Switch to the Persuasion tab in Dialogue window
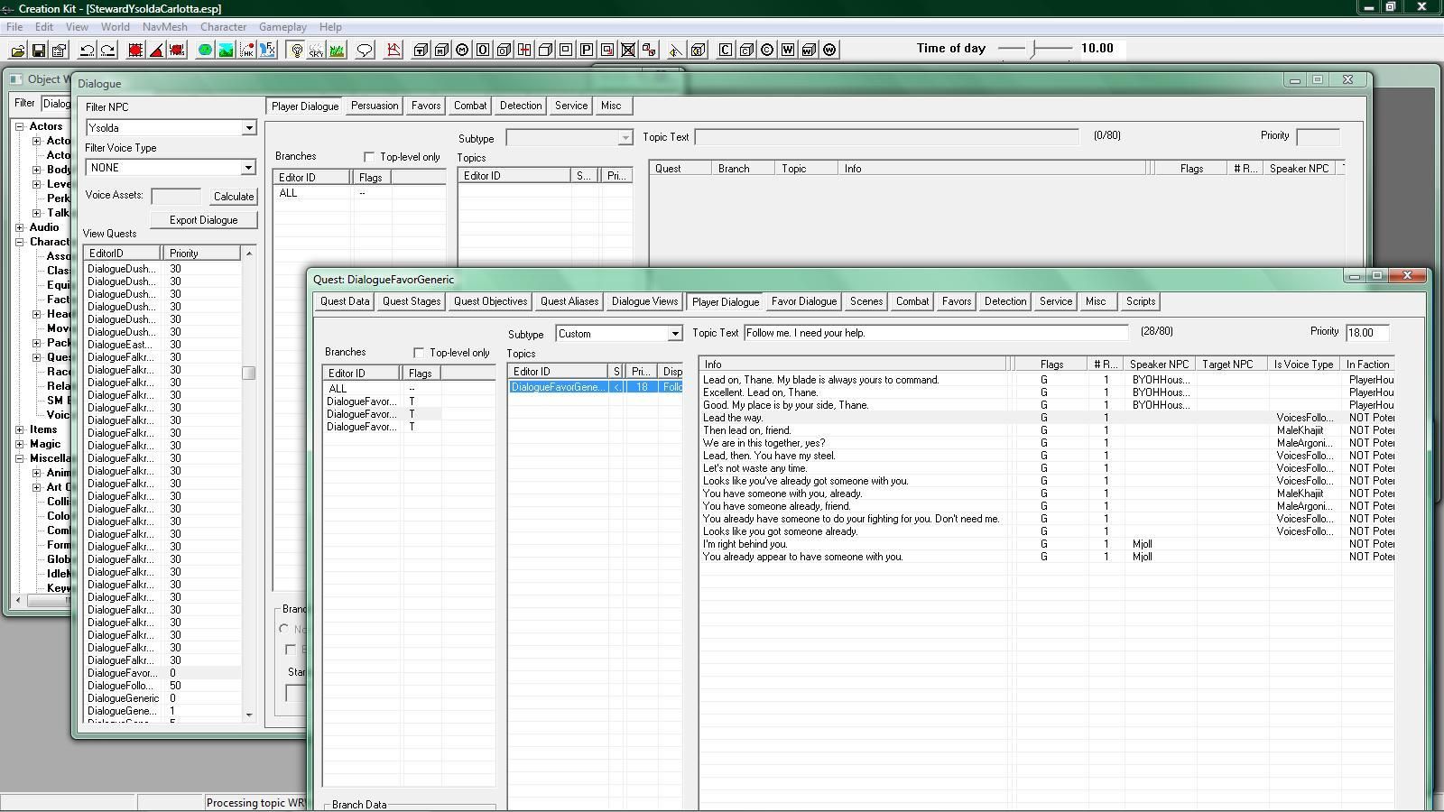 (x=375, y=106)
